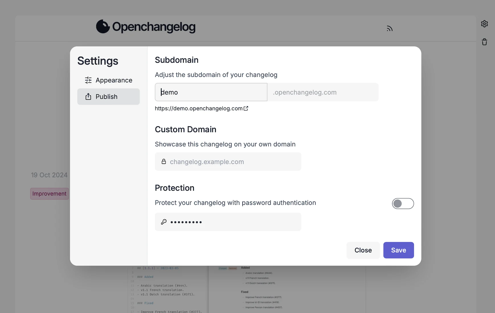This screenshot has height=313, width=495.
Task: Click the Publish share icon
Action: click(88, 96)
